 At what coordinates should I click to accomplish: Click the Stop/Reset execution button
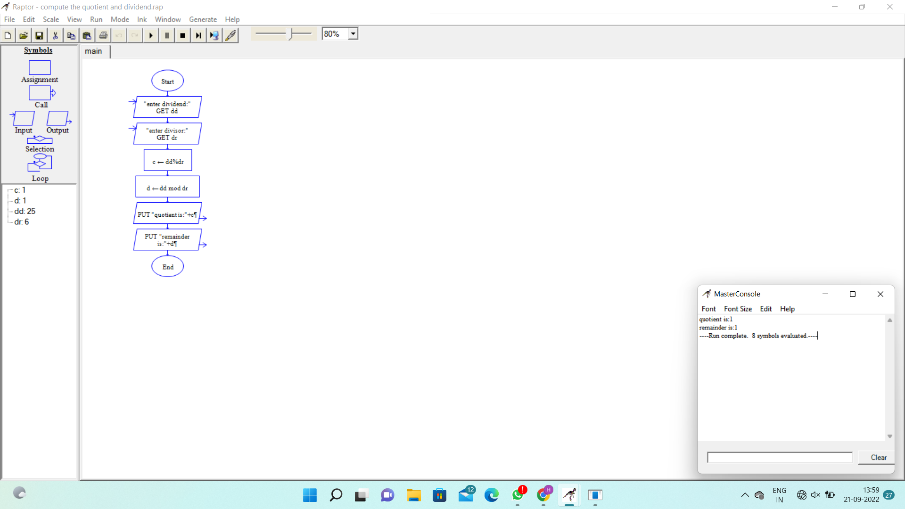pos(183,35)
